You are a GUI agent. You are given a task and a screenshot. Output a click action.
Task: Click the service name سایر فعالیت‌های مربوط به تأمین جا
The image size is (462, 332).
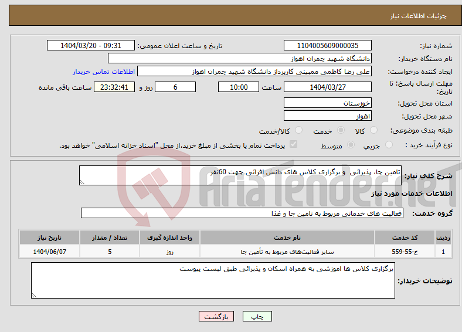287,252
